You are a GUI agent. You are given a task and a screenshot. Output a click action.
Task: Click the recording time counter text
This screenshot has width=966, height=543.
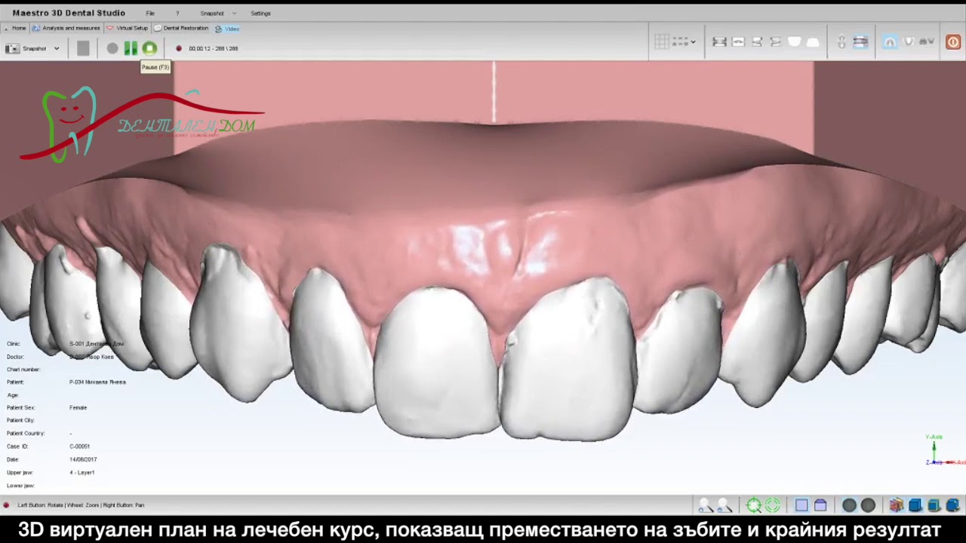click(x=213, y=48)
